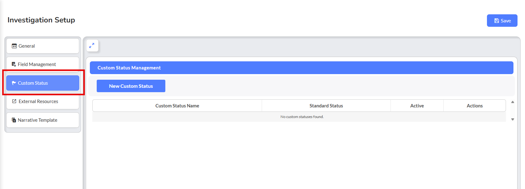
Task: Click the External Resources link-out icon
Action: (x=14, y=102)
